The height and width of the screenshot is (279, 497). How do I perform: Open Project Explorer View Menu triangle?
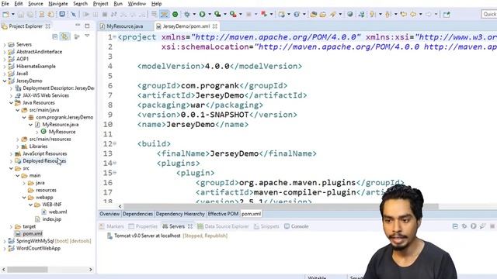(x=87, y=36)
